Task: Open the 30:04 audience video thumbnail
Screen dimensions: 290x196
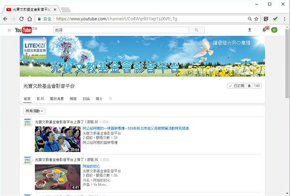Action: pyautogui.click(x=58, y=139)
